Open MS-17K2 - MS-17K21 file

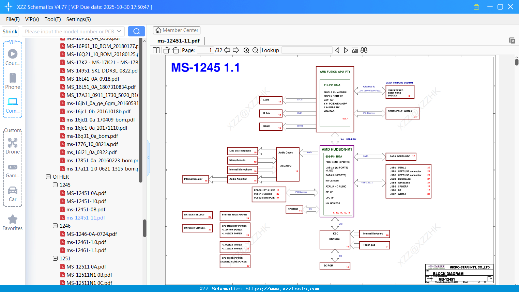pyautogui.click(x=100, y=63)
